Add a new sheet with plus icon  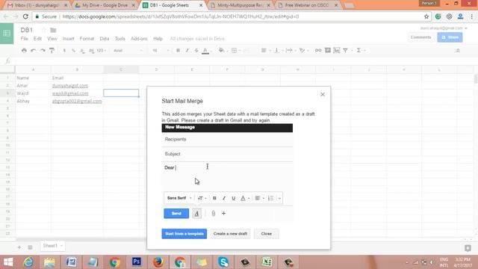click(x=19, y=247)
